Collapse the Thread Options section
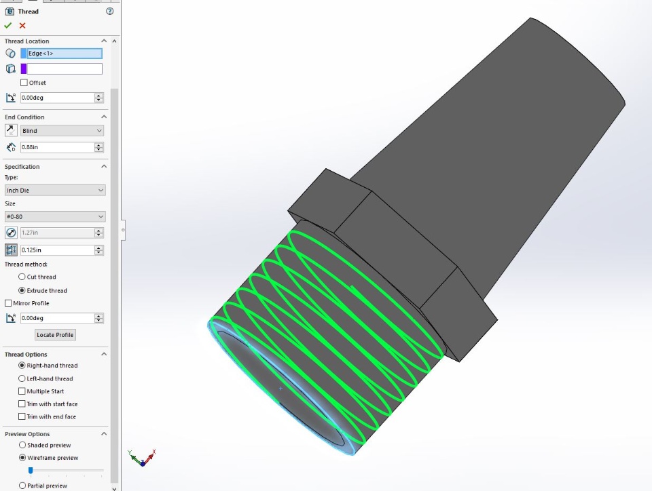This screenshot has height=491, width=652. point(104,354)
